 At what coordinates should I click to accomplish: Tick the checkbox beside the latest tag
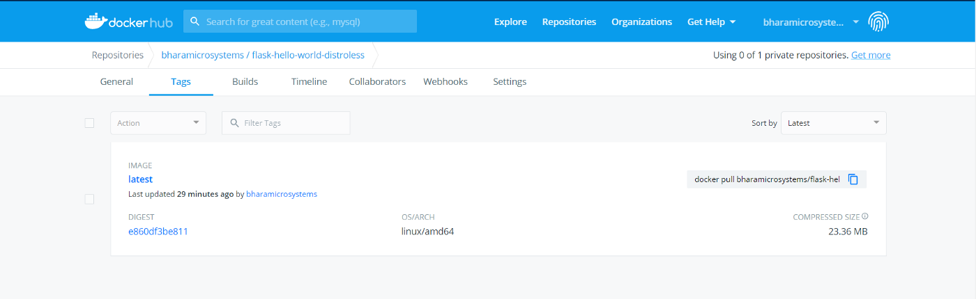[89, 199]
